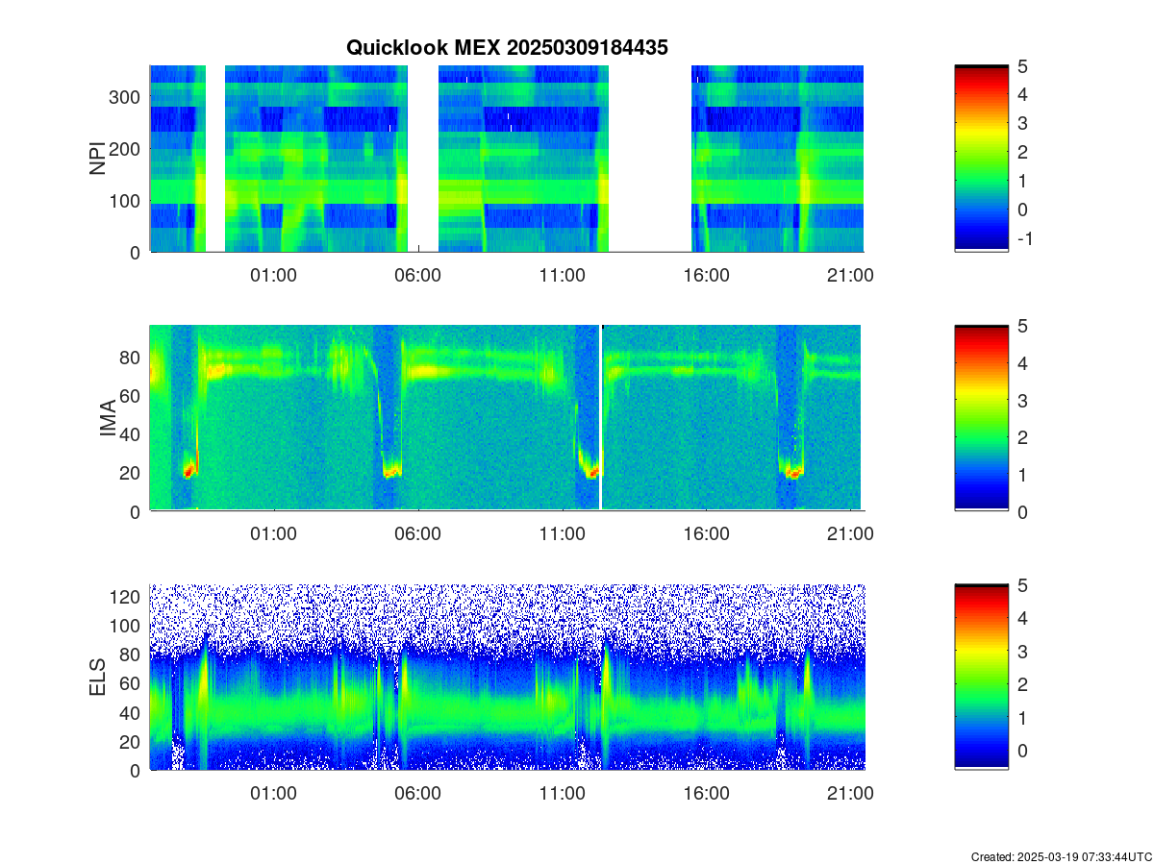The height and width of the screenshot is (865, 1154).
Task: Click the "16:00" time label below IMA plot
Action: [706, 533]
